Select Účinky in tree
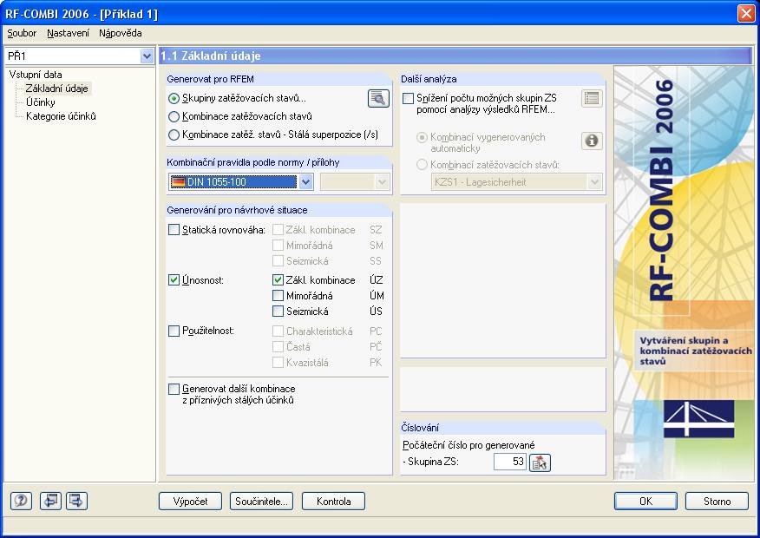 click(41, 102)
